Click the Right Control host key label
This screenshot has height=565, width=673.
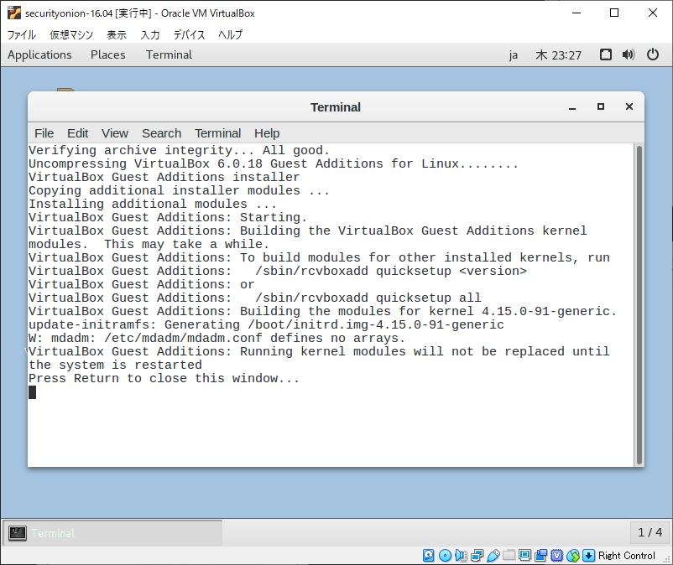pyautogui.click(x=627, y=556)
